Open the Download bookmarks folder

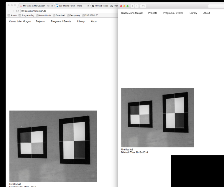coord(59,15)
